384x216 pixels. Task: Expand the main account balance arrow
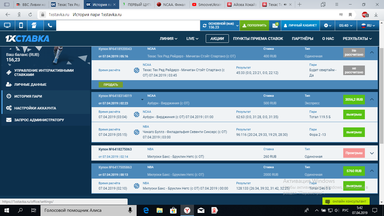click(237, 26)
